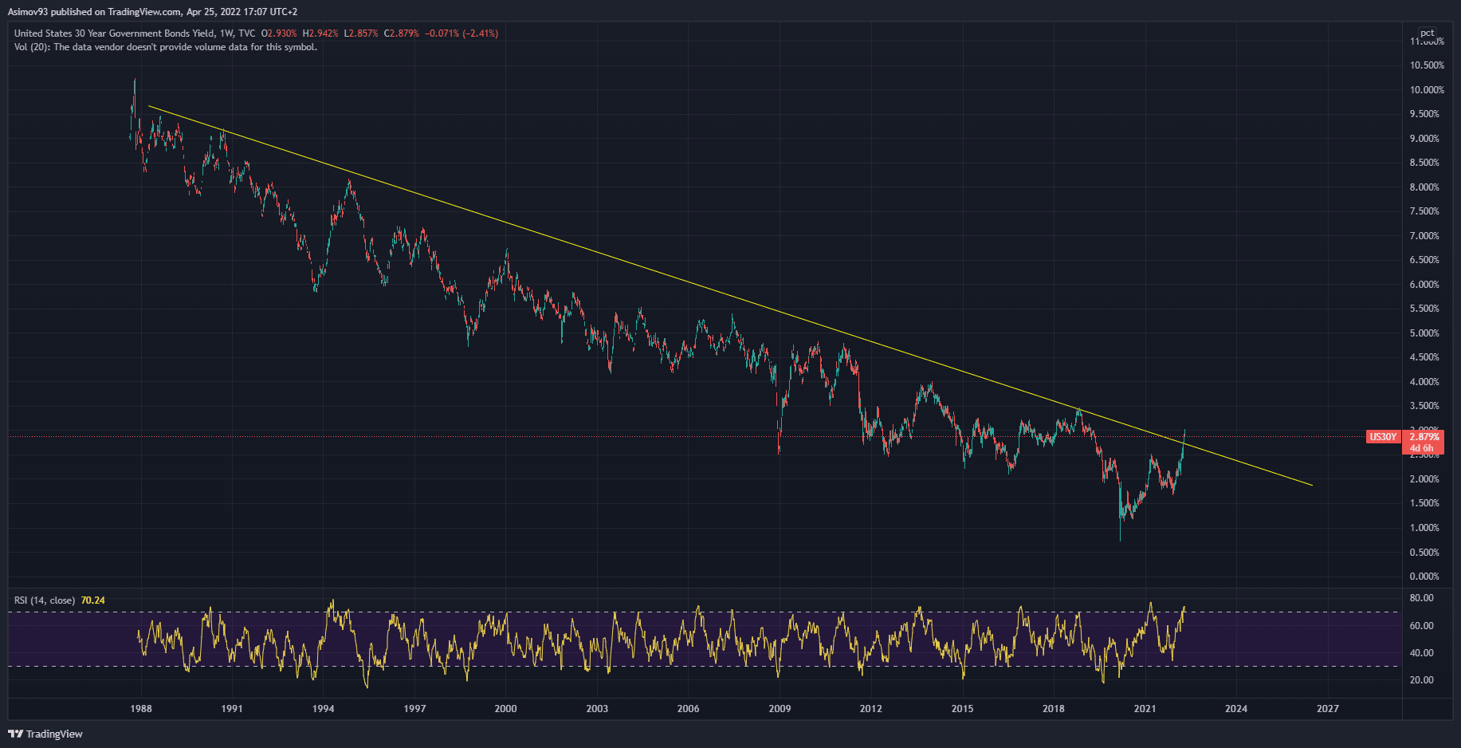Viewport: 1461px width, 748px height.
Task: Click the open value O2.930% in the header
Action: (x=279, y=33)
